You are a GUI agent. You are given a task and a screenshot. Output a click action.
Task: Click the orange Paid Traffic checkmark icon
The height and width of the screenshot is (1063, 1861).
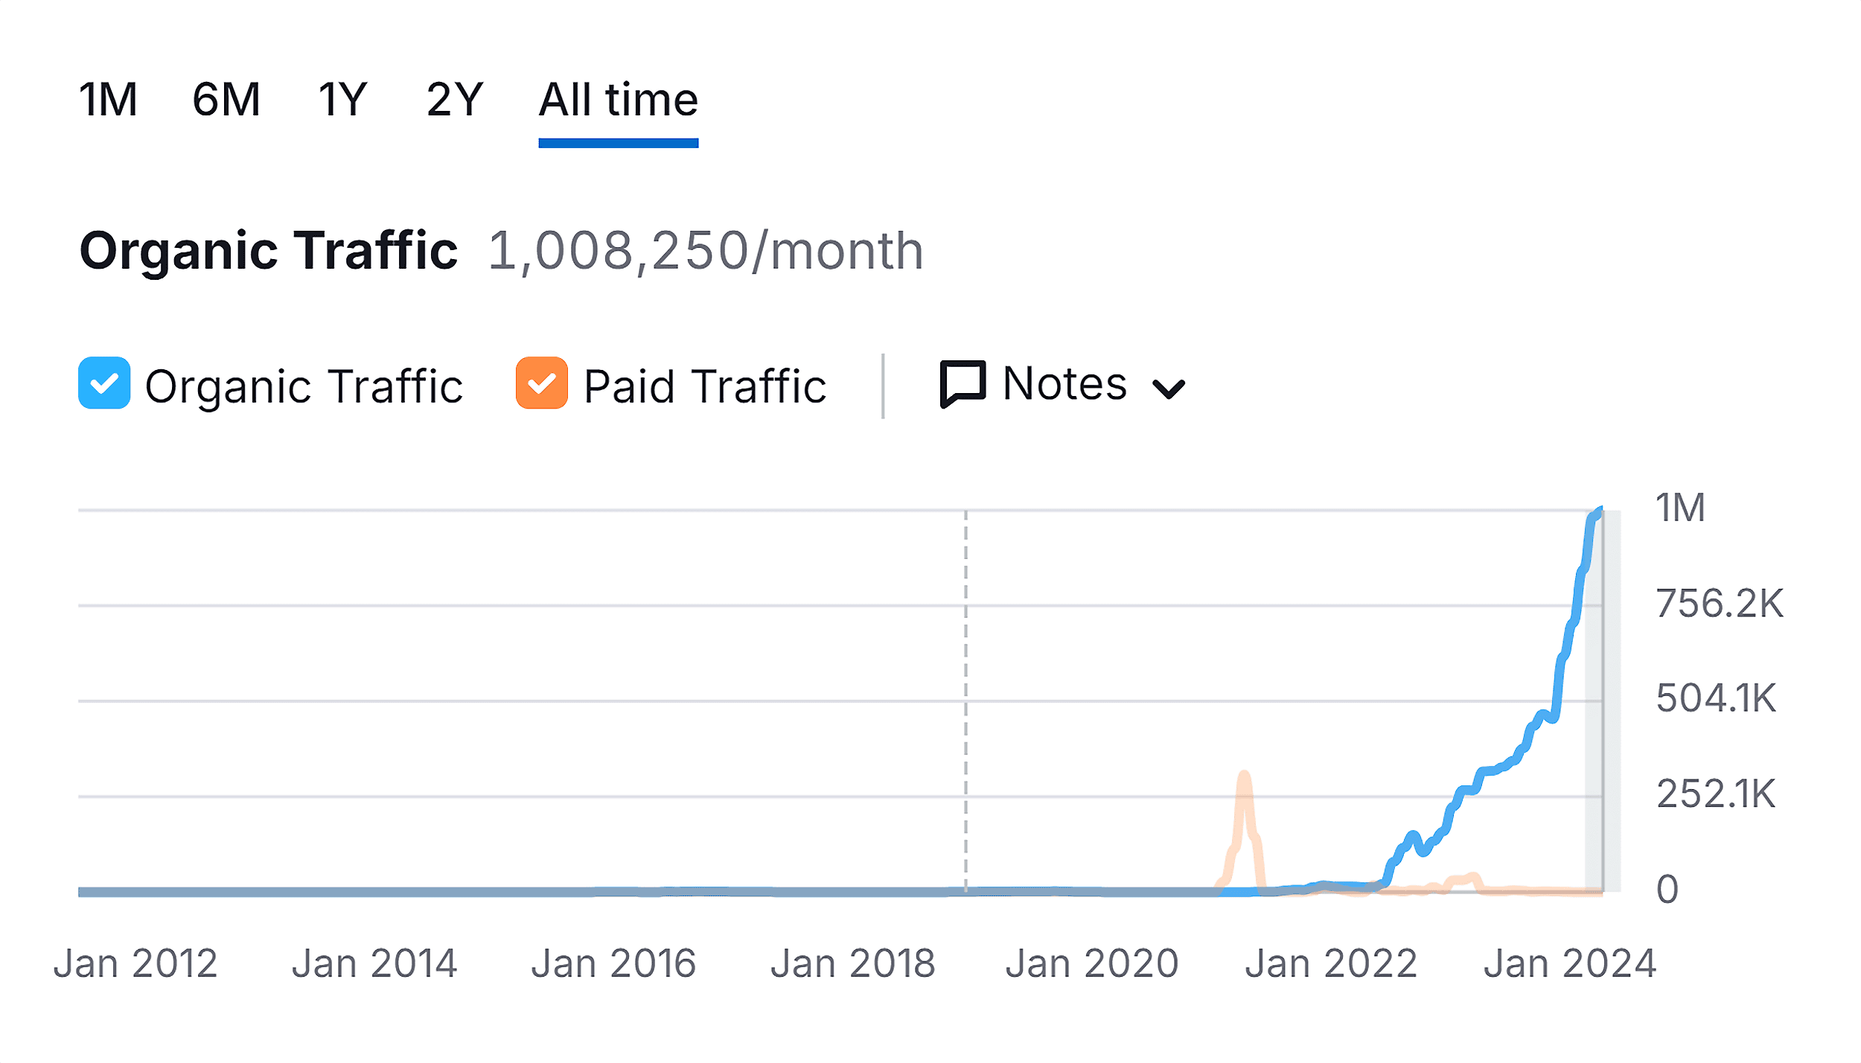coord(541,384)
